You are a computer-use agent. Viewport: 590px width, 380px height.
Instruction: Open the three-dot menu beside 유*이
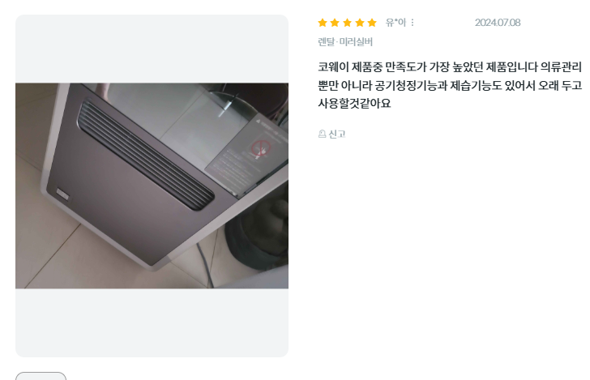point(413,23)
